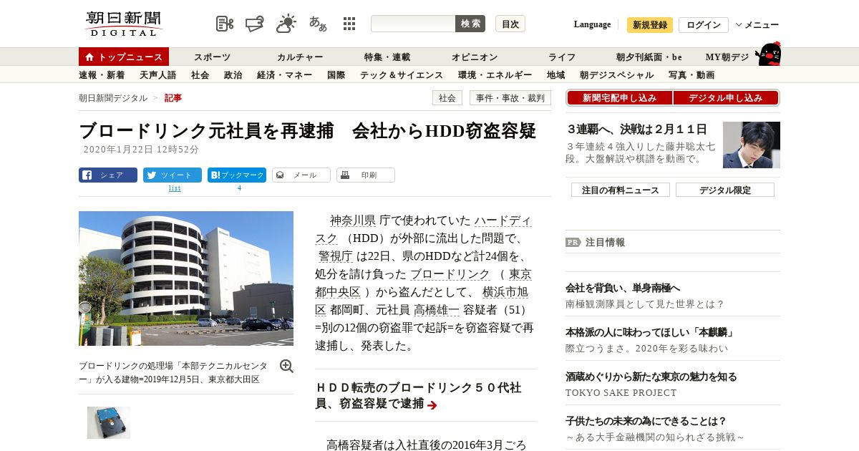This screenshot has height=451, width=859.
Task: Open the Language selector
Action: pos(592,24)
